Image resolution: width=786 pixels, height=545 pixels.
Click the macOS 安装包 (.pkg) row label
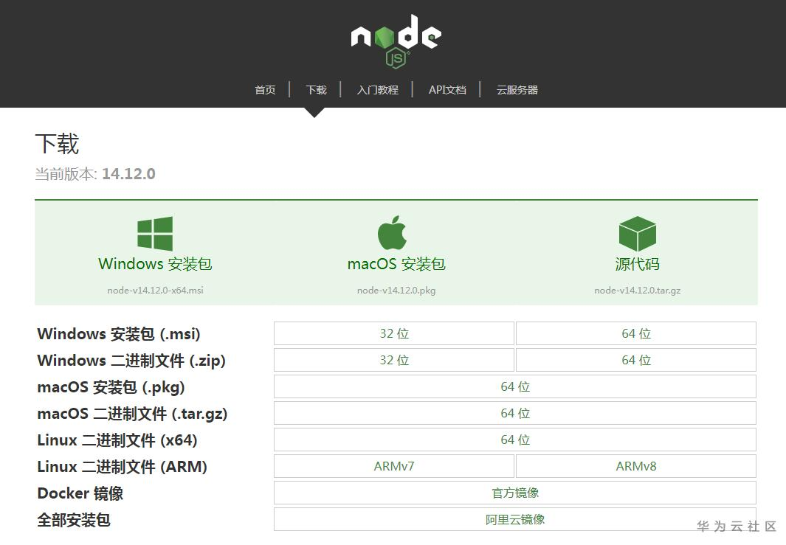click(x=111, y=387)
